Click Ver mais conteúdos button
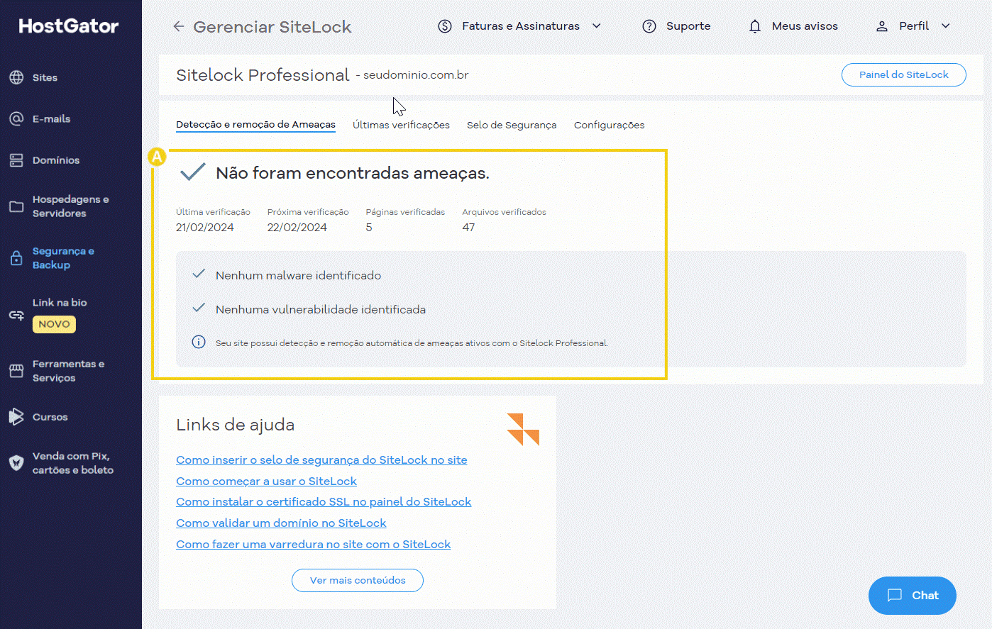The height and width of the screenshot is (629, 992). [358, 580]
